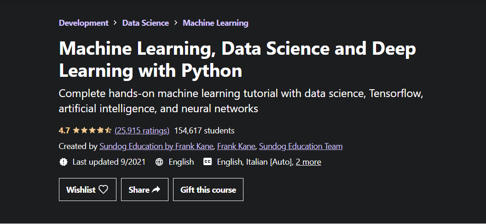Click the chevron after Data Science breadcrumb
Image resolution: width=486 pixels, height=224 pixels.
tap(176, 23)
